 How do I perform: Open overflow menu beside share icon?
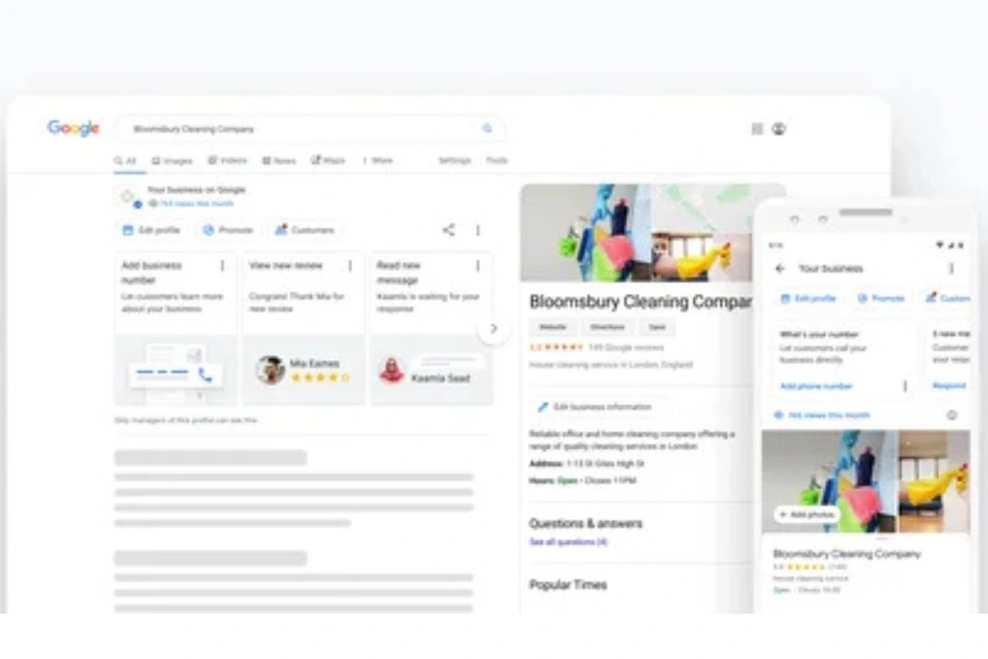coord(478,230)
